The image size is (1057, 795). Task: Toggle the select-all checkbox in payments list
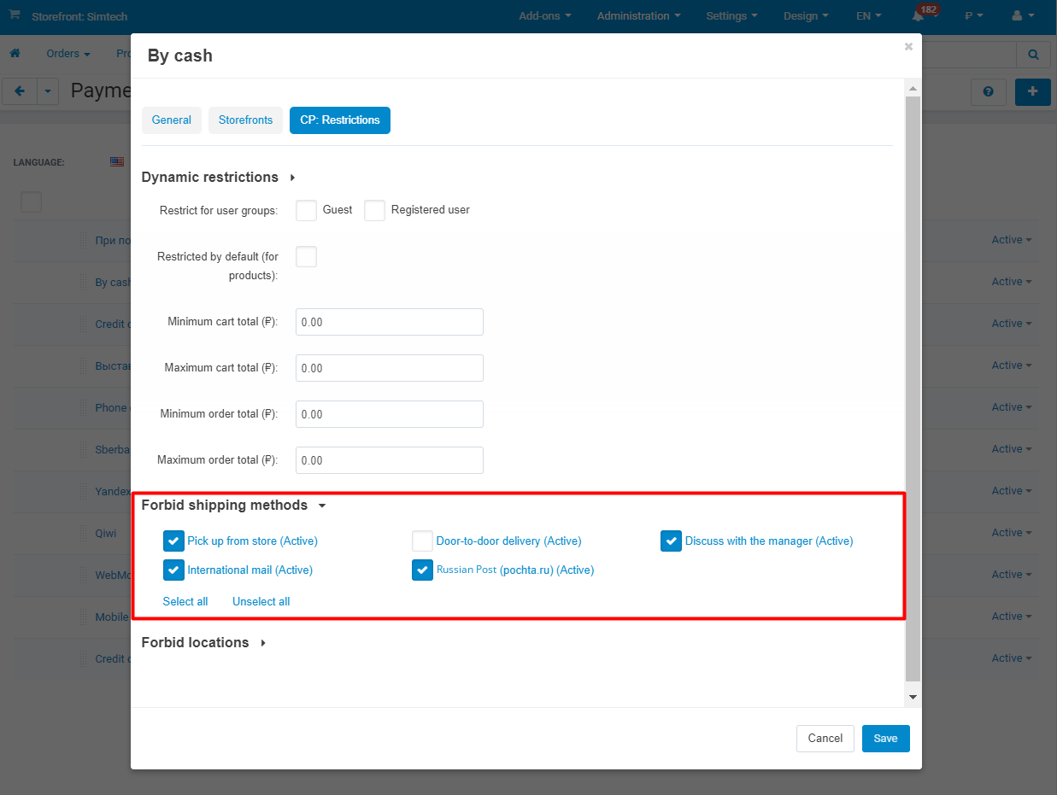[31, 202]
